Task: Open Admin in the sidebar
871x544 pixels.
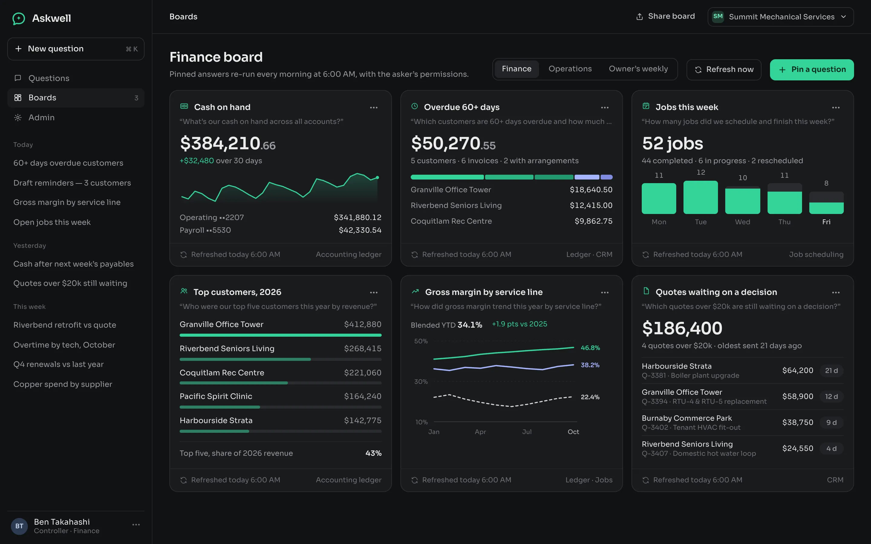Action: click(76, 118)
